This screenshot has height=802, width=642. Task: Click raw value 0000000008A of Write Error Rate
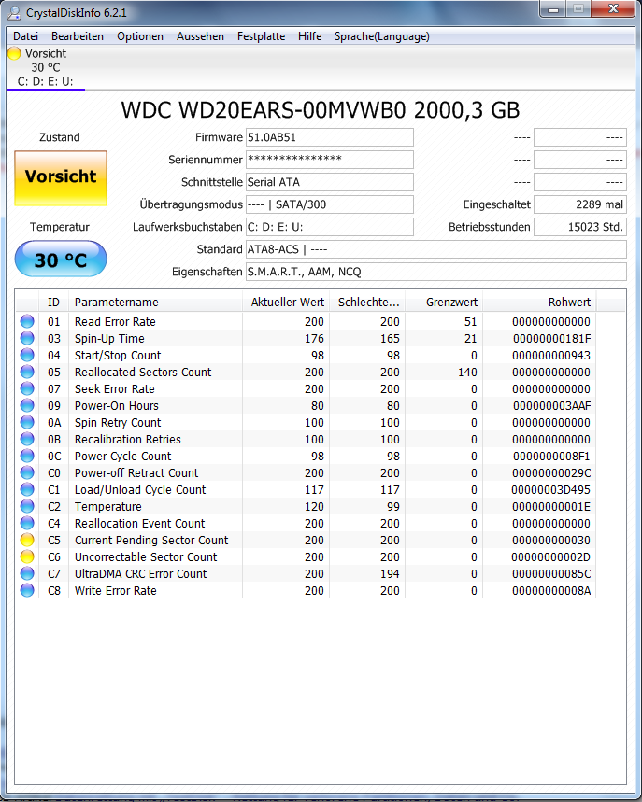[x=551, y=591]
